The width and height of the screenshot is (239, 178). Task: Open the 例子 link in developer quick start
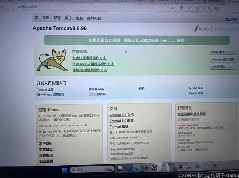click(x=142, y=89)
